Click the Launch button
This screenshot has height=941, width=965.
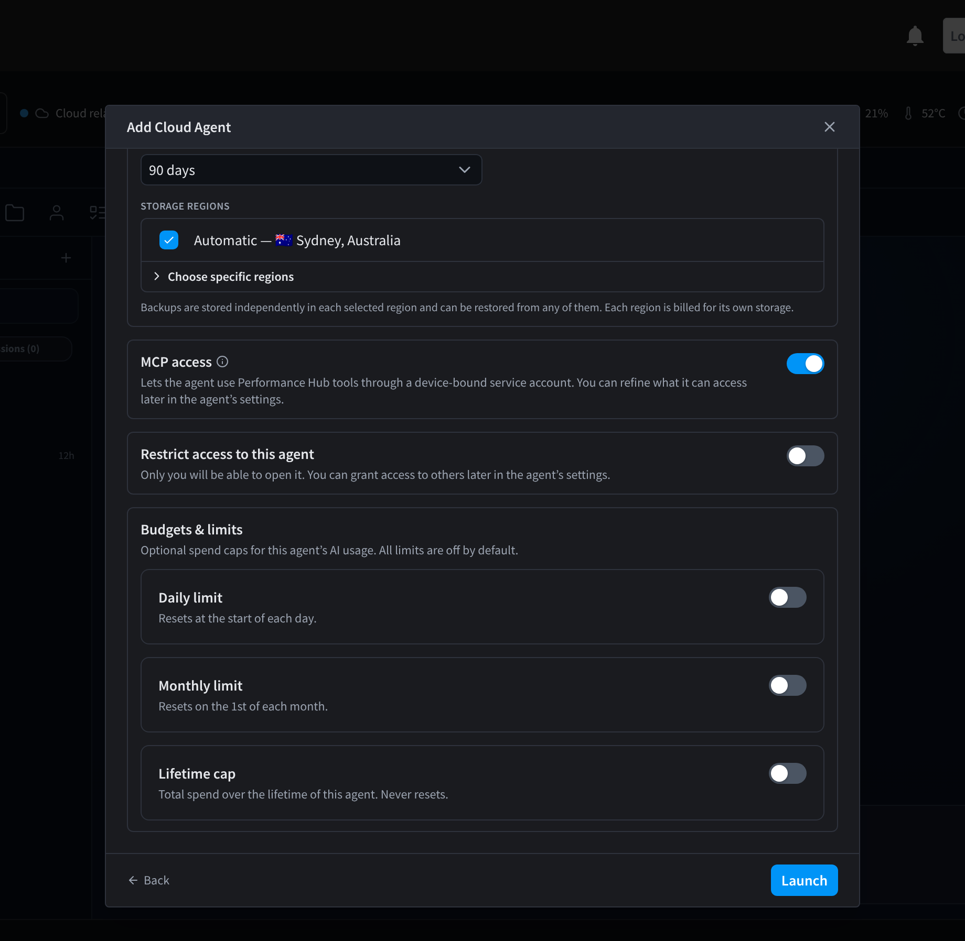(804, 880)
